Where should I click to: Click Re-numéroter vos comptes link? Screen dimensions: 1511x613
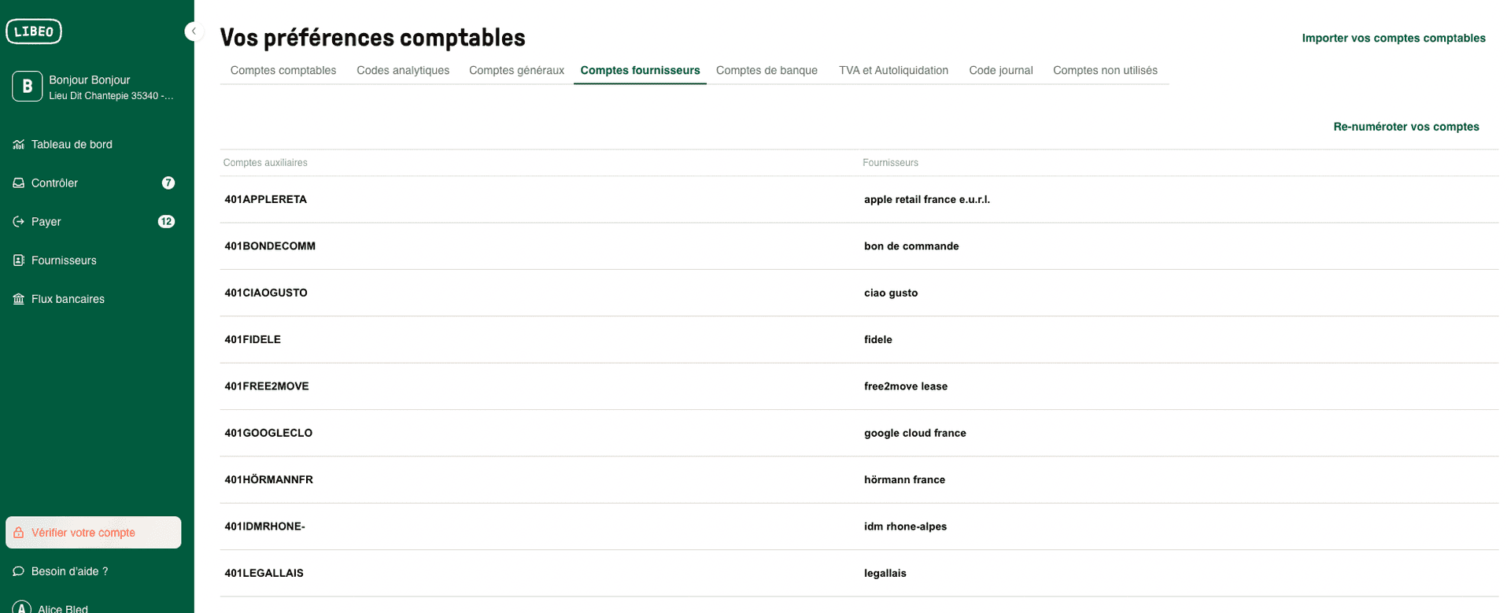1406,127
